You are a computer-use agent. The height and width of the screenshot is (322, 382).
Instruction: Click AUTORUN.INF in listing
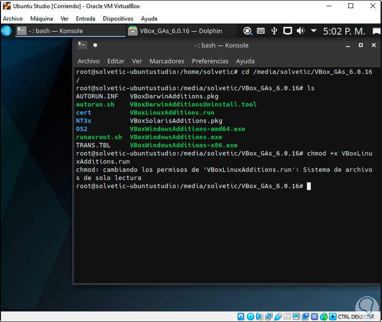[x=97, y=97]
